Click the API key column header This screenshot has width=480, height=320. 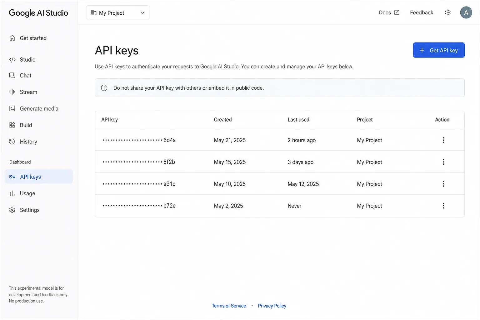point(110,120)
